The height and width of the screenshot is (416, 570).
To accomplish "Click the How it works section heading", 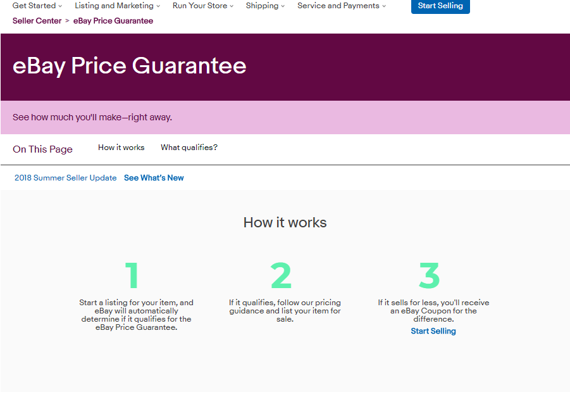I will 285,222.
